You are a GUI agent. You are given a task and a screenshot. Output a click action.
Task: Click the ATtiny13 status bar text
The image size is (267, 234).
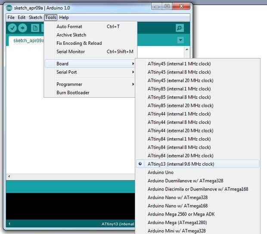tap(118, 224)
